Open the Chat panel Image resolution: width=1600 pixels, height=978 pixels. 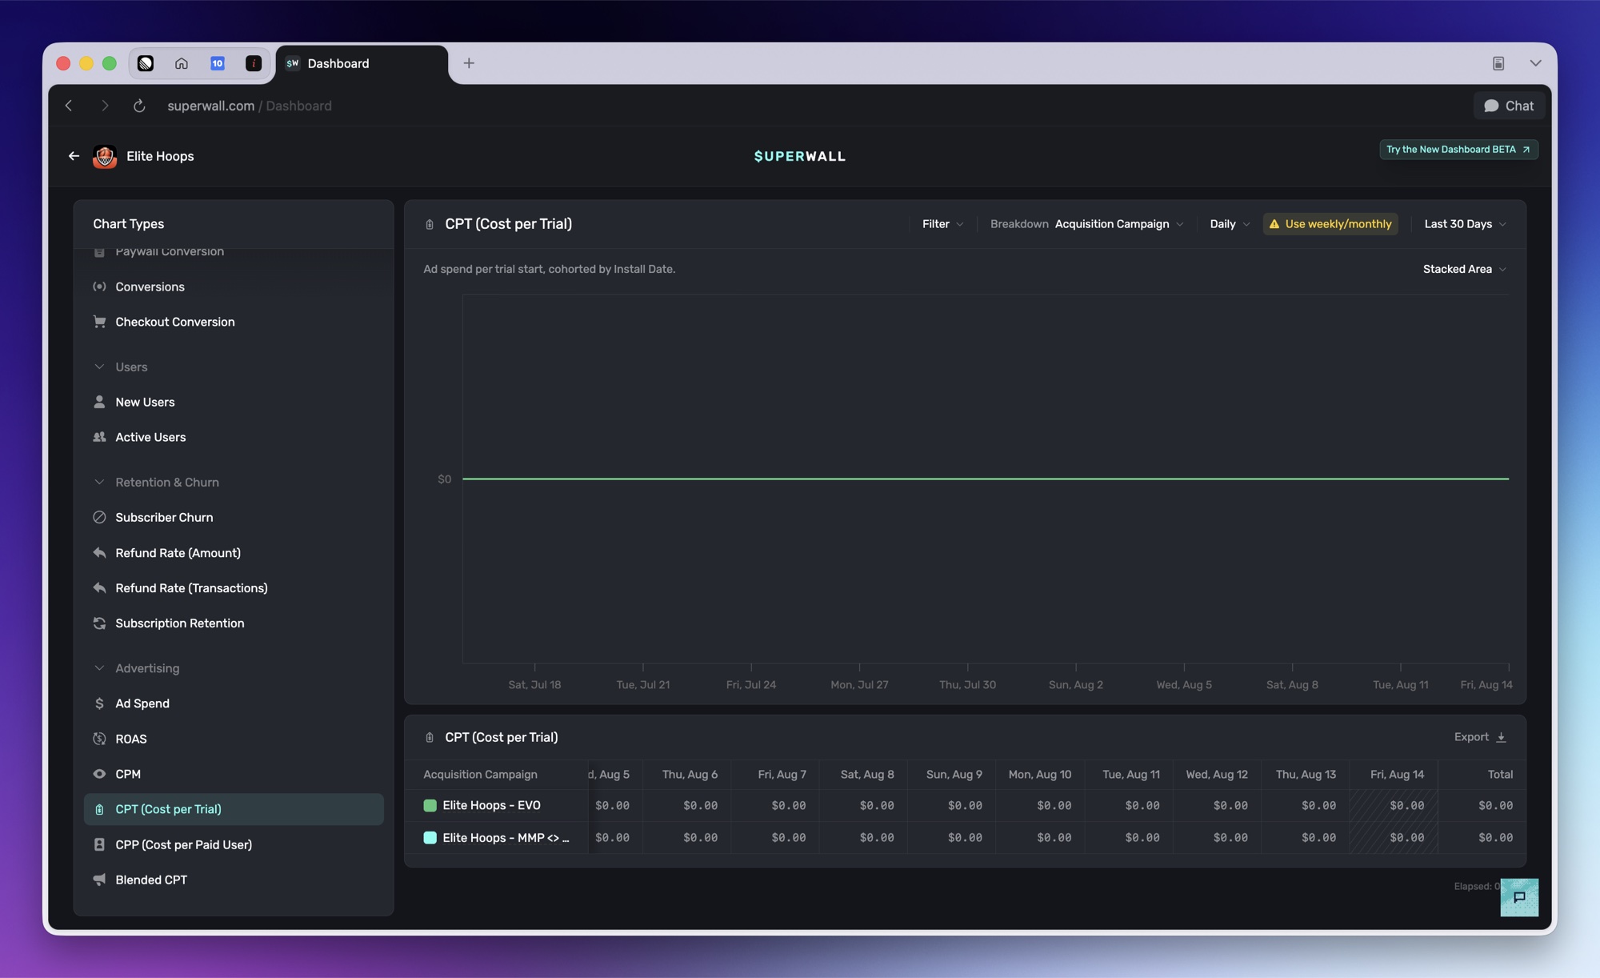1509,106
